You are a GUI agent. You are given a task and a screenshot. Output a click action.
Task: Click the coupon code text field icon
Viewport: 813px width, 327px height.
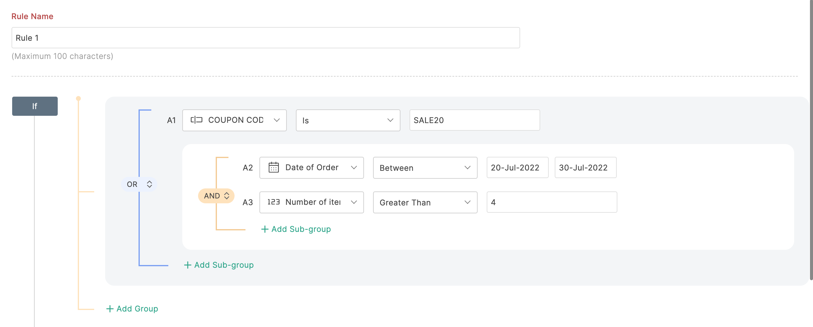[x=196, y=120]
